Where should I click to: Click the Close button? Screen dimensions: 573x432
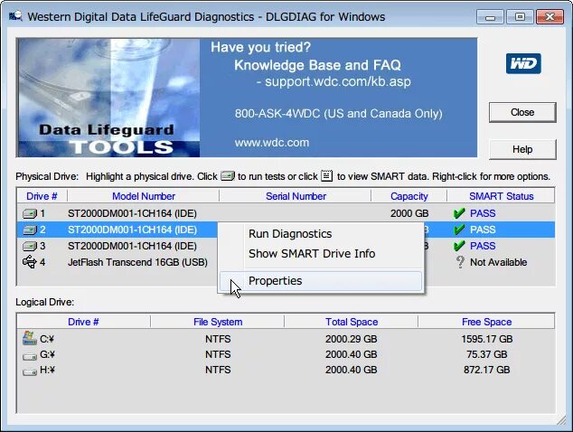click(522, 112)
